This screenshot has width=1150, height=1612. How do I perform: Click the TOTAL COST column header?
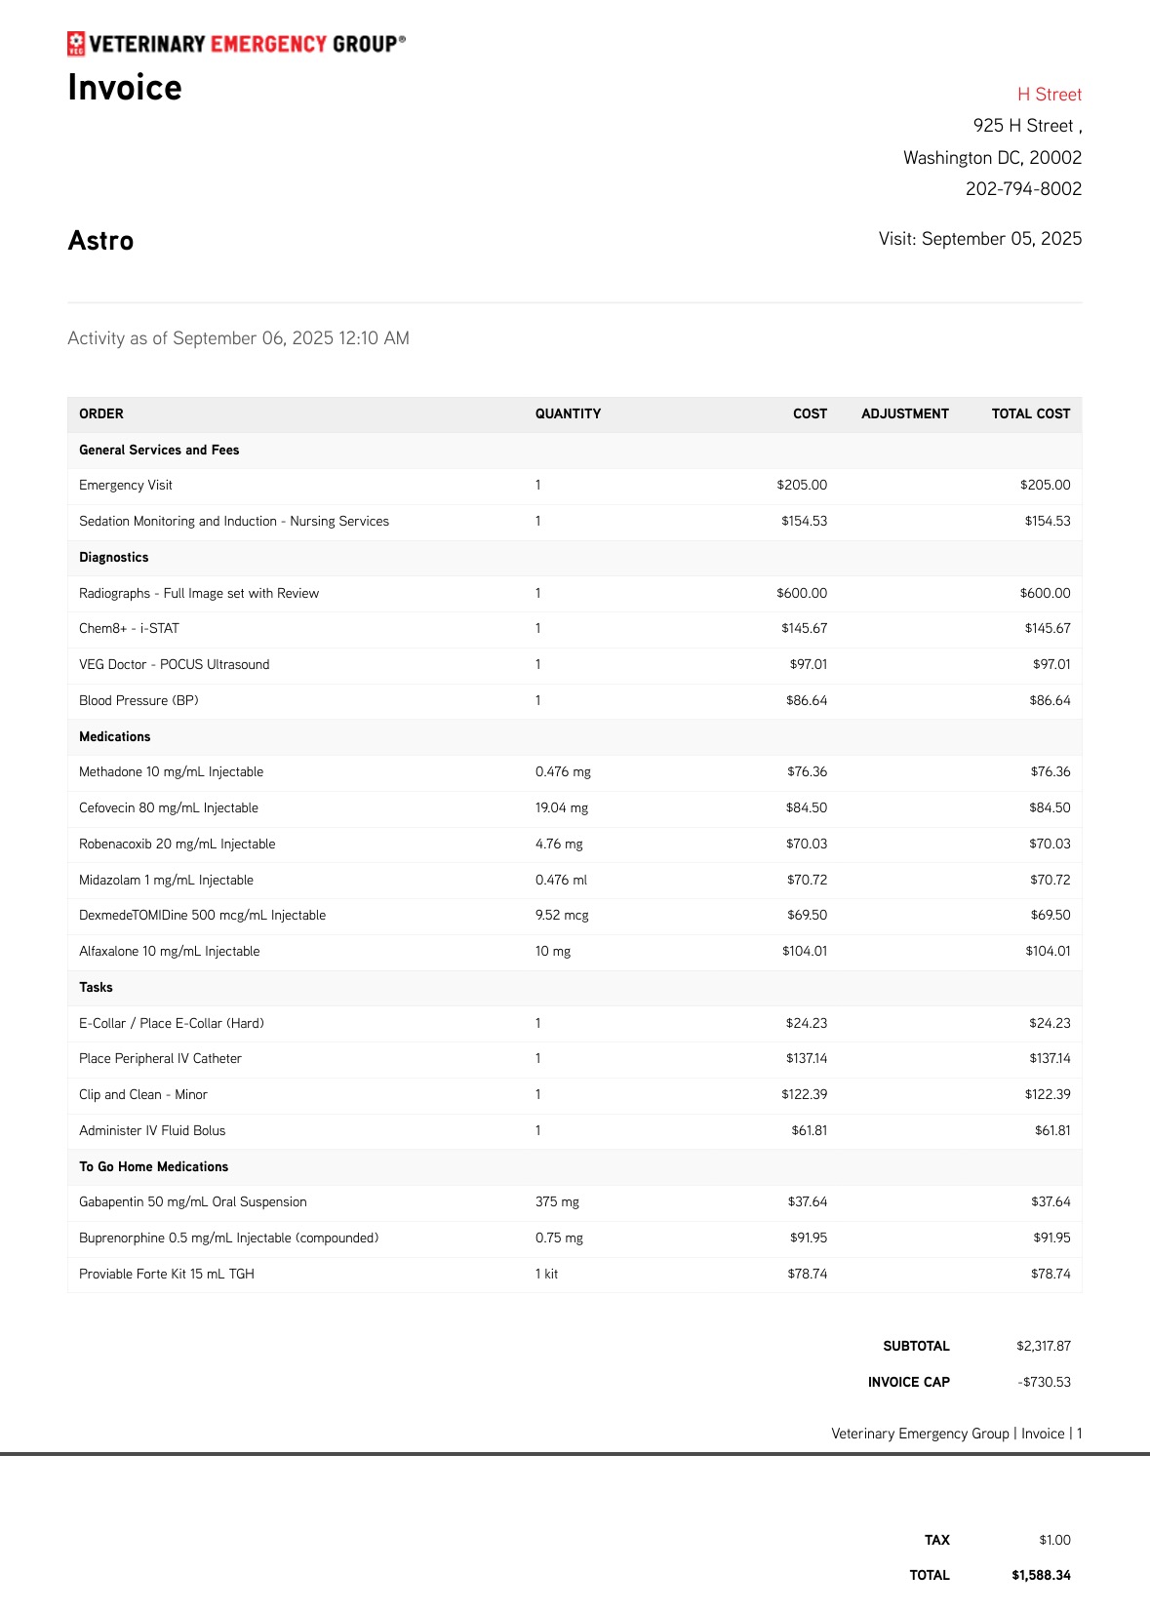click(1030, 414)
